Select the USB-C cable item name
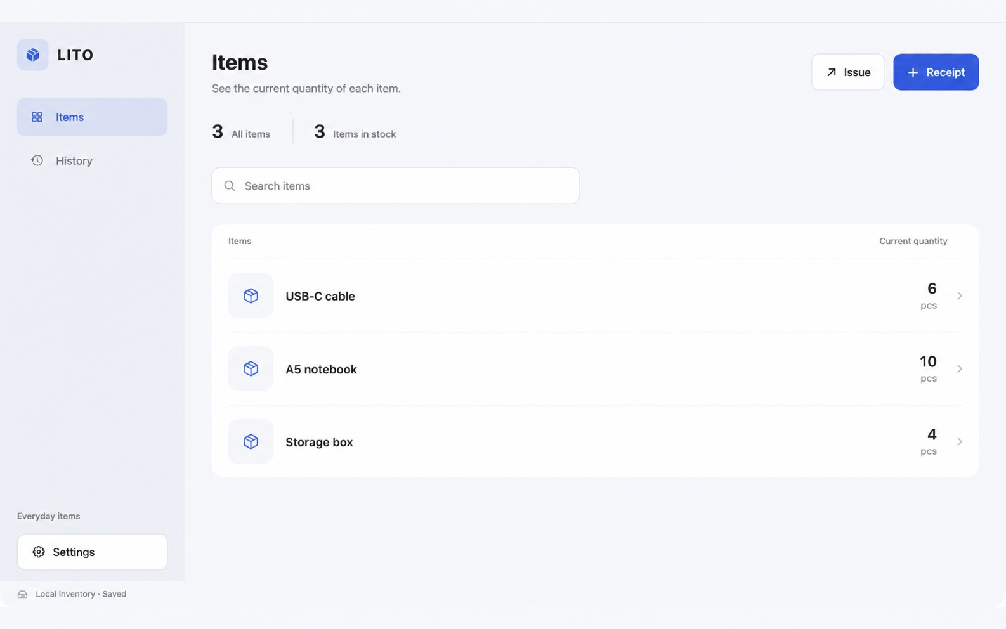Image resolution: width=1006 pixels, height=629 pixels. (x=320, y=296)
